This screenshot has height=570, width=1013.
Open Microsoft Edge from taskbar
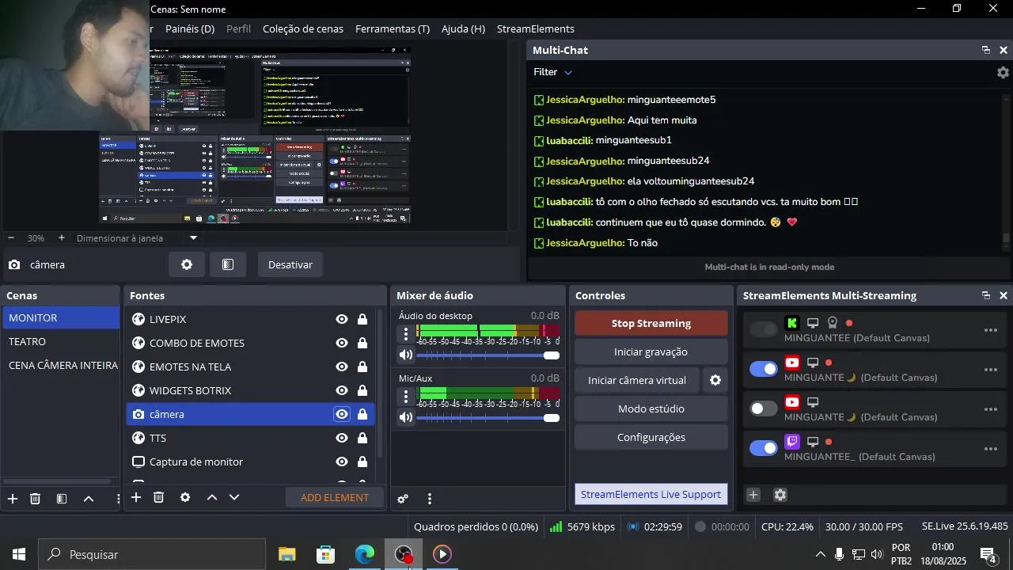[x=364, y=554]
